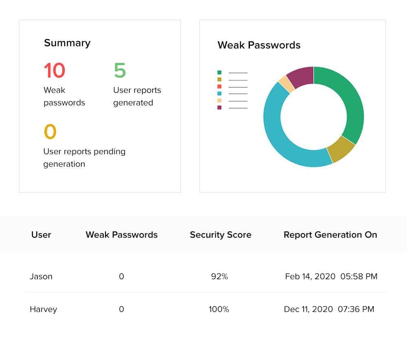Click the green legend marker in Weak Passwords chart
Screen dimensions: 407x341
click(x=219, y=72)
